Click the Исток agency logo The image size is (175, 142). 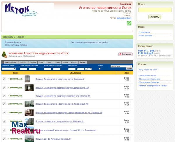tap(21, 10)
